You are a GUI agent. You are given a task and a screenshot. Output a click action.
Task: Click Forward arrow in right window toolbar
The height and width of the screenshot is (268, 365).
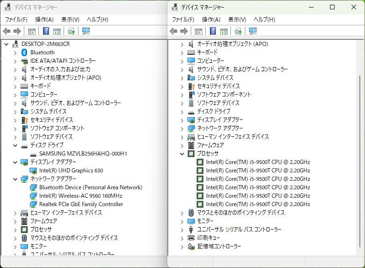click(x=184, y=31)
